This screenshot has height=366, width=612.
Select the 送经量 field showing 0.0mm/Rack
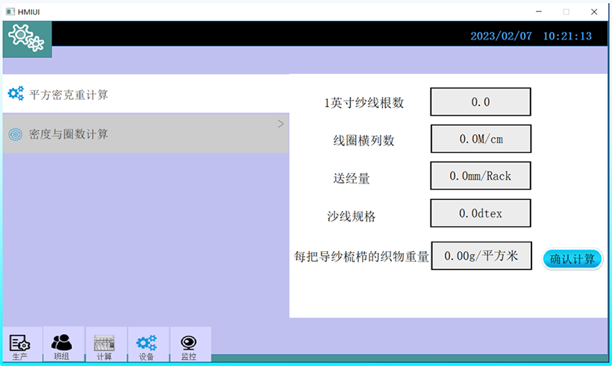(x=481, y=176)
